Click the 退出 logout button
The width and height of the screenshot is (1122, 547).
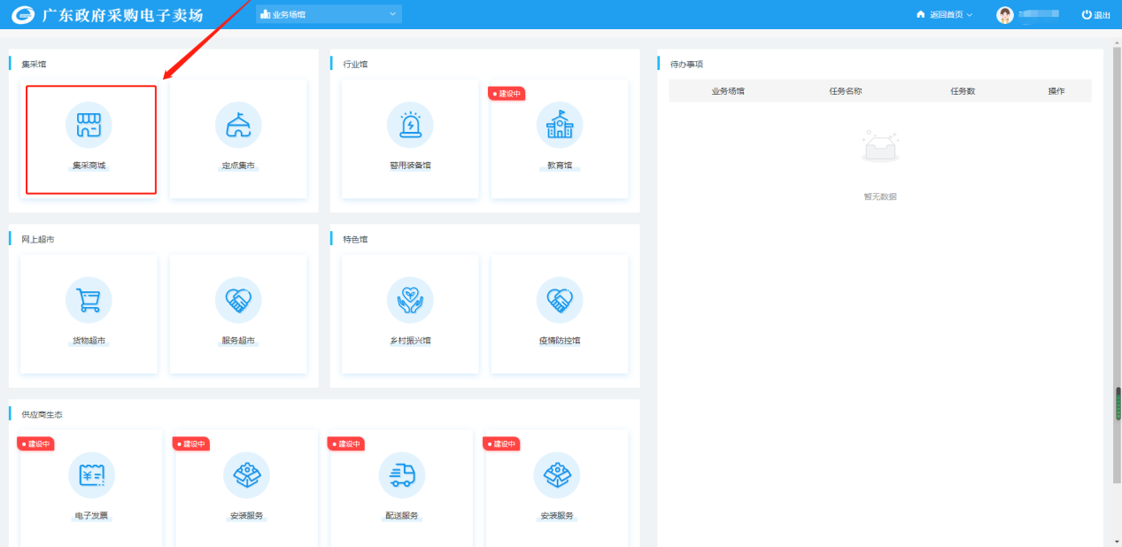[1095, 15]
